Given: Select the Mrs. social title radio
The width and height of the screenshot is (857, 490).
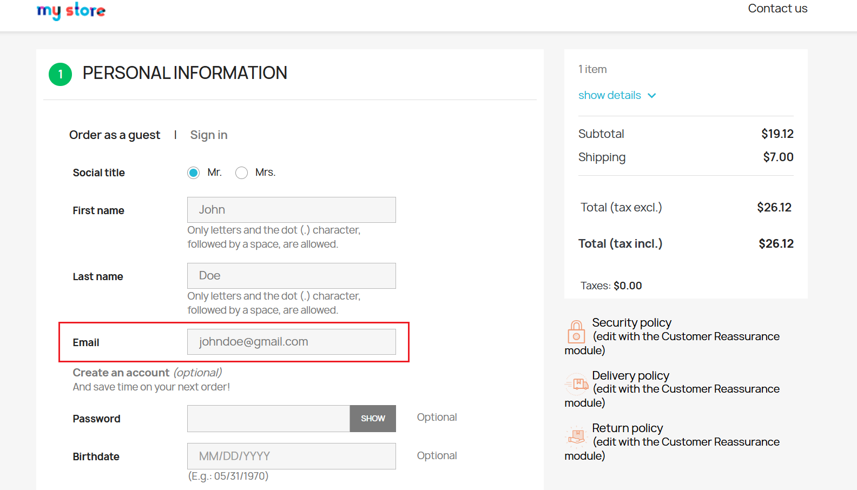Looking at the screenshot, I should click(241, 173).
